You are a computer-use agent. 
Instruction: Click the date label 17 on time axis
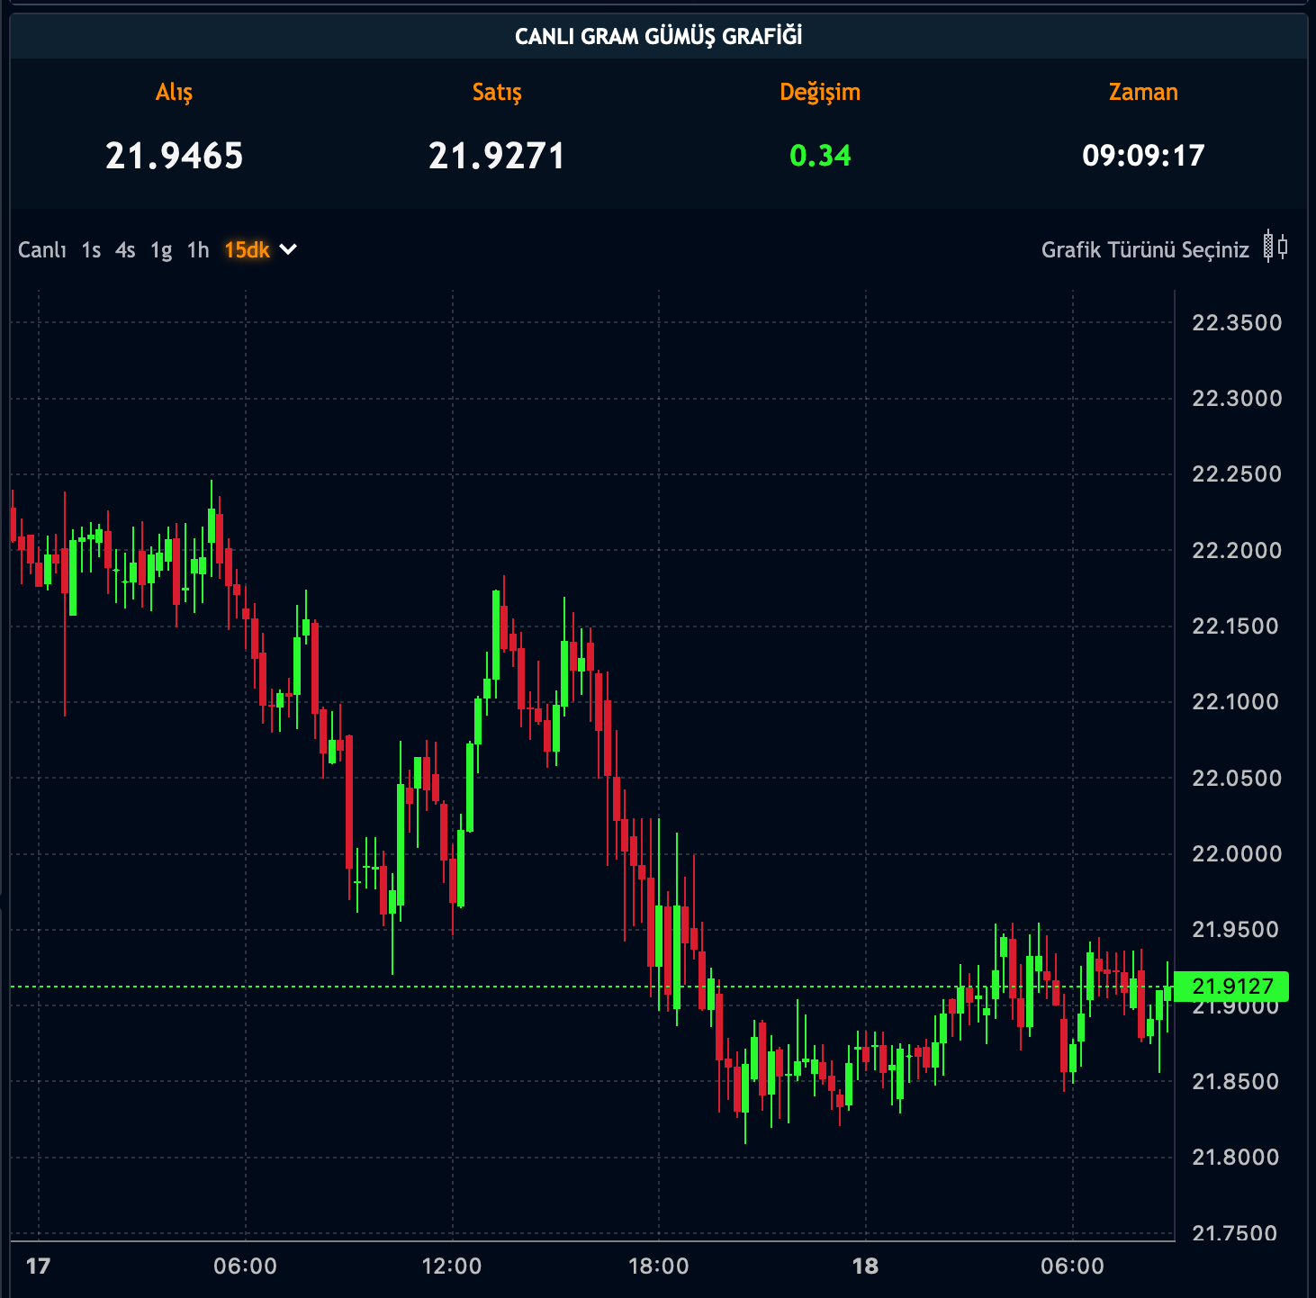point(39,1266)
